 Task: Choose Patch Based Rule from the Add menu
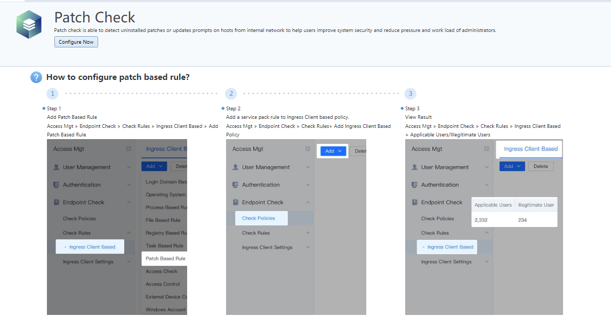165,258
